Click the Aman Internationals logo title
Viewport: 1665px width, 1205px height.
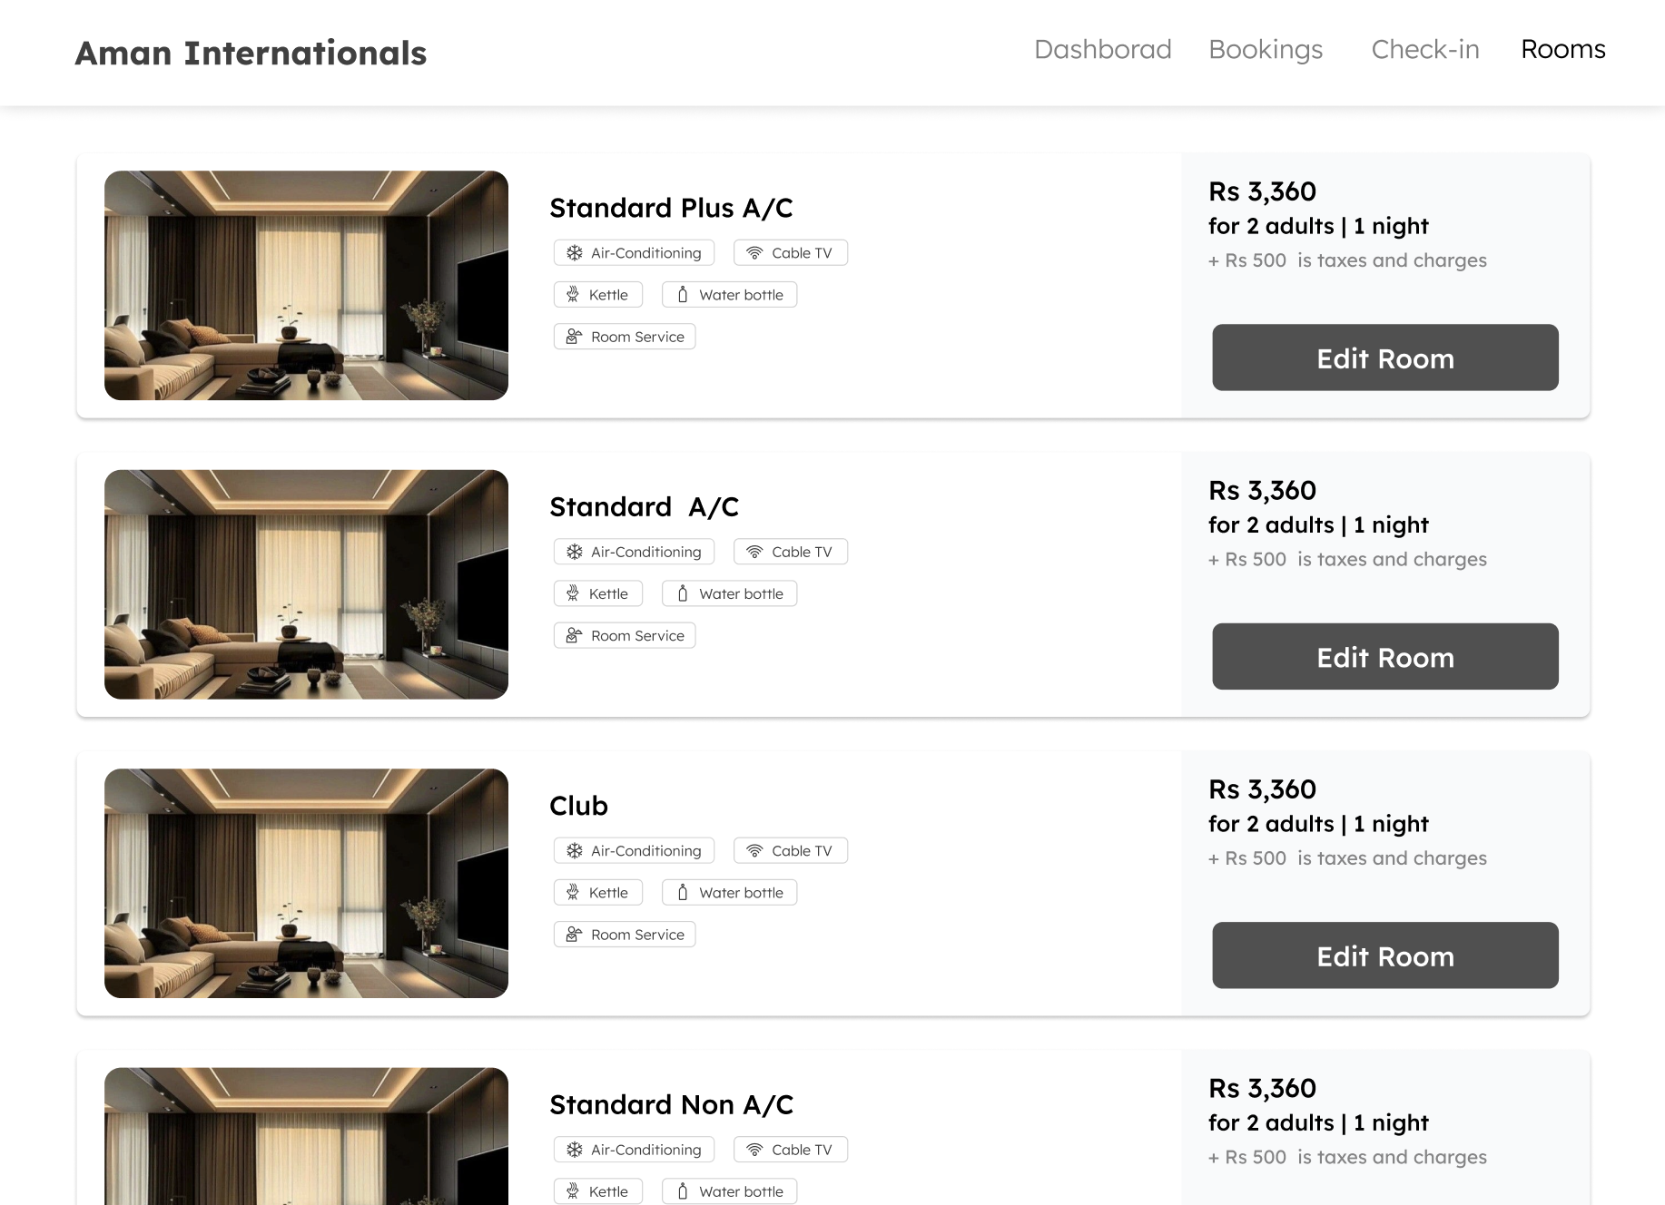pos(251,54)
